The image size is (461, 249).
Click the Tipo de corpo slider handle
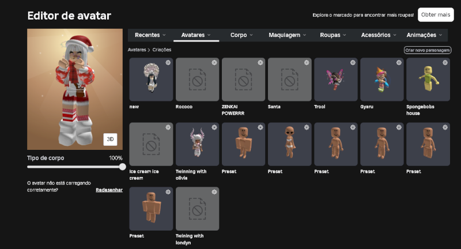click(123, 167)
